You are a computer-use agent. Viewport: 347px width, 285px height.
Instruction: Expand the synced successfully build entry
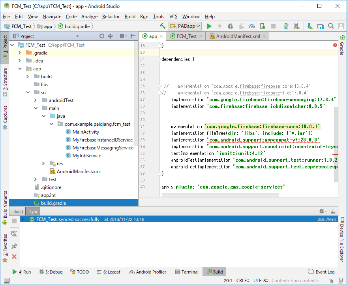[x=23, y=219]
